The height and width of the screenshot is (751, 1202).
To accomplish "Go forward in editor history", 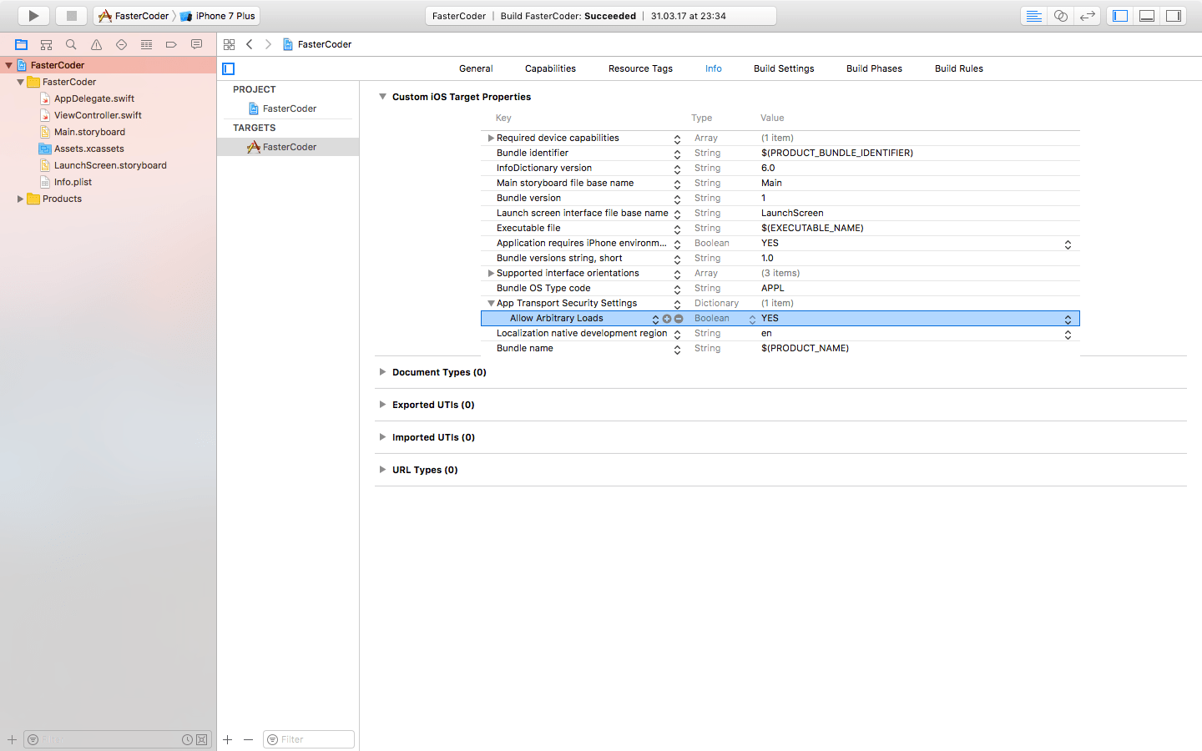I will coord(268,44).
